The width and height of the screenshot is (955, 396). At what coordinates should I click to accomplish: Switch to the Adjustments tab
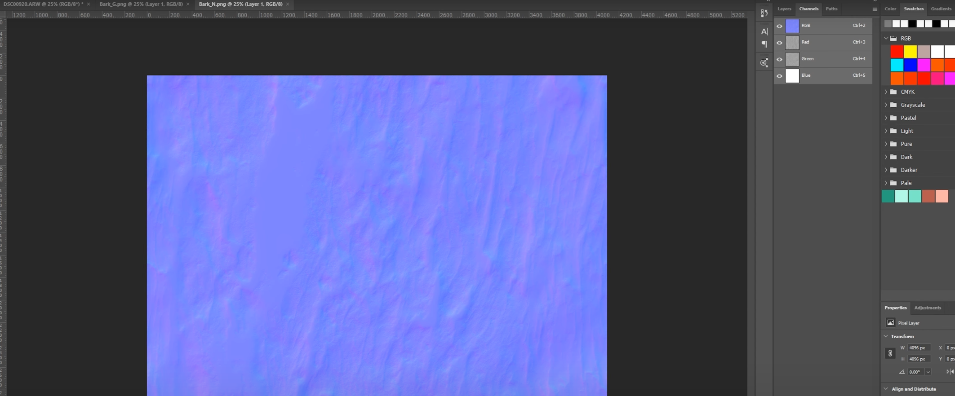[928, 308]
